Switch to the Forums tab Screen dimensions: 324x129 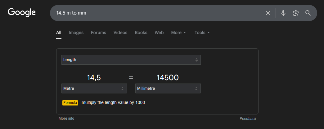pos(98,32)
